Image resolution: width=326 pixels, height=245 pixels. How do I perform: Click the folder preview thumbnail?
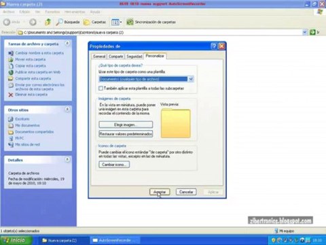pyautogui.click(x=175, y=123)
